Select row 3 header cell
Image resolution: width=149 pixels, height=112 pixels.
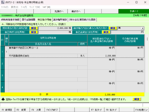[x=2, y=75]
